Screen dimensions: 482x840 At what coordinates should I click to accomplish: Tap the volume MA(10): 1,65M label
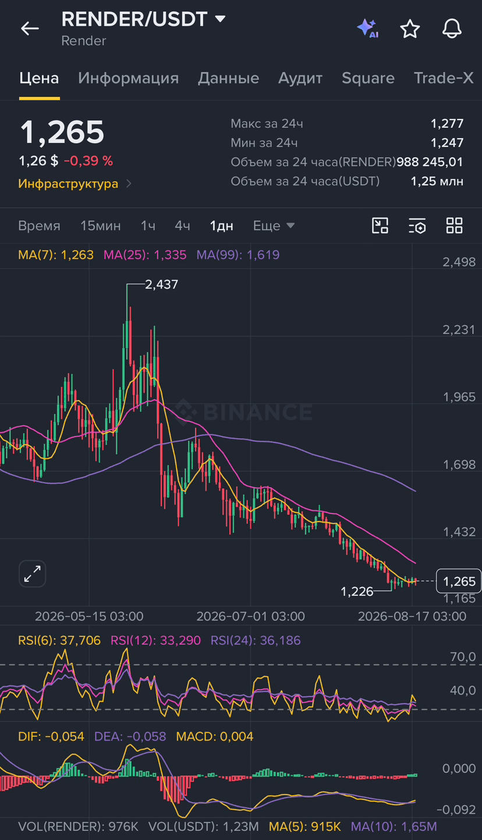394,827
